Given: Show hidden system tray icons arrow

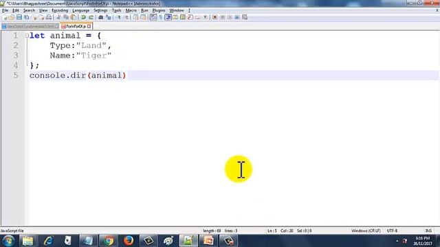Looking at the screenshot, I should click(x=397, y=241).
